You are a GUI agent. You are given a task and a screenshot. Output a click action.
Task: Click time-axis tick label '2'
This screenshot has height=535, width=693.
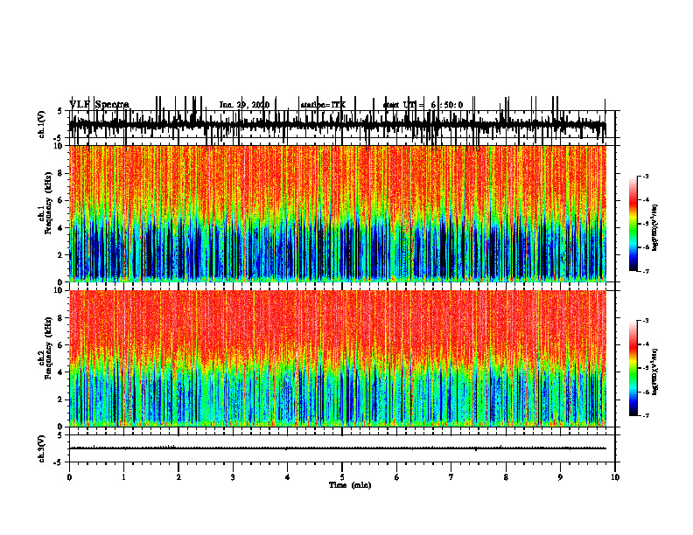(x=178, y=477)
